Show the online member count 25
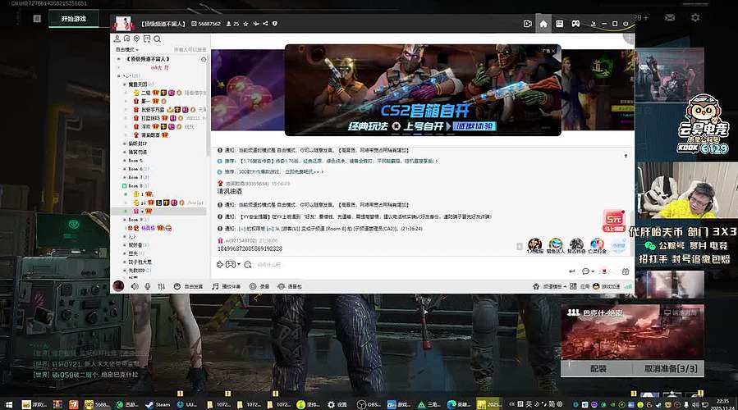 (x=233, y=24)
